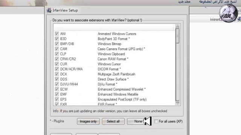Image resolution: width=241 pixels, height=135 pixels.
Task: Toggle the BMP/DIB checkbox
Action: pos(57,44)
